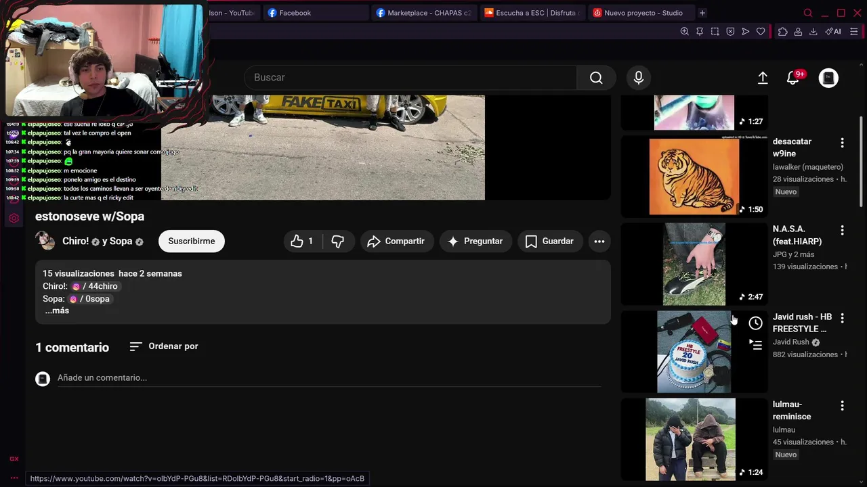Click the add to queue icon on the Javid rush thumbnail
Screen dimensions: 867x487
pyautogui.click(x=755, y=346)
